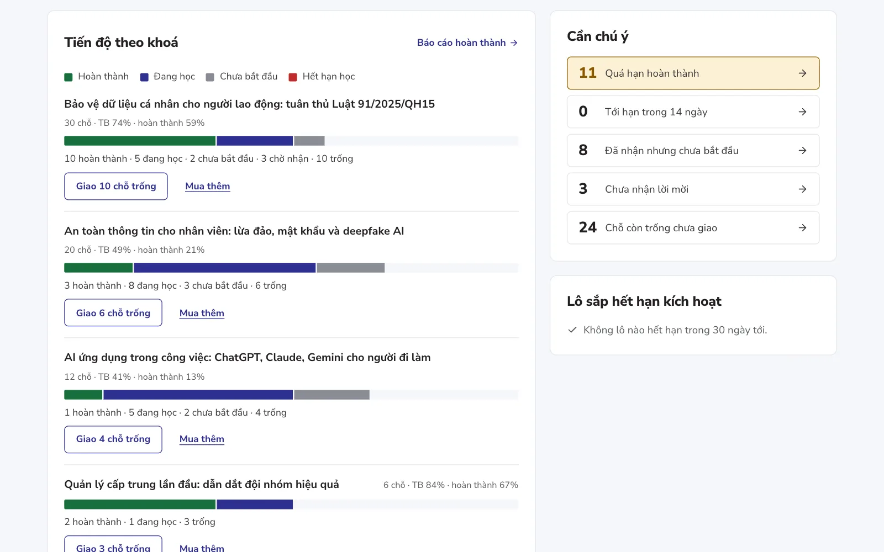The image size is (884, 552).
Task: Click the green Hoàn thành legend swatch
Action: (x=69, y=77)
